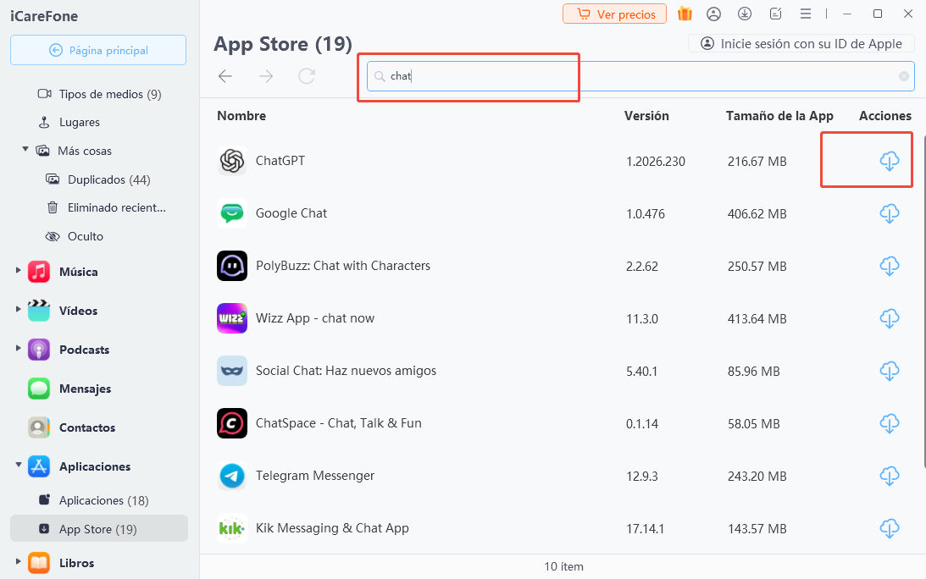Download Kik Messaging cloud icon

890,528
